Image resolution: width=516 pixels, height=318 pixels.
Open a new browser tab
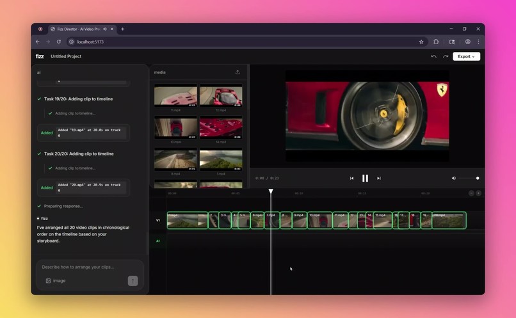(x=122, y=29)
